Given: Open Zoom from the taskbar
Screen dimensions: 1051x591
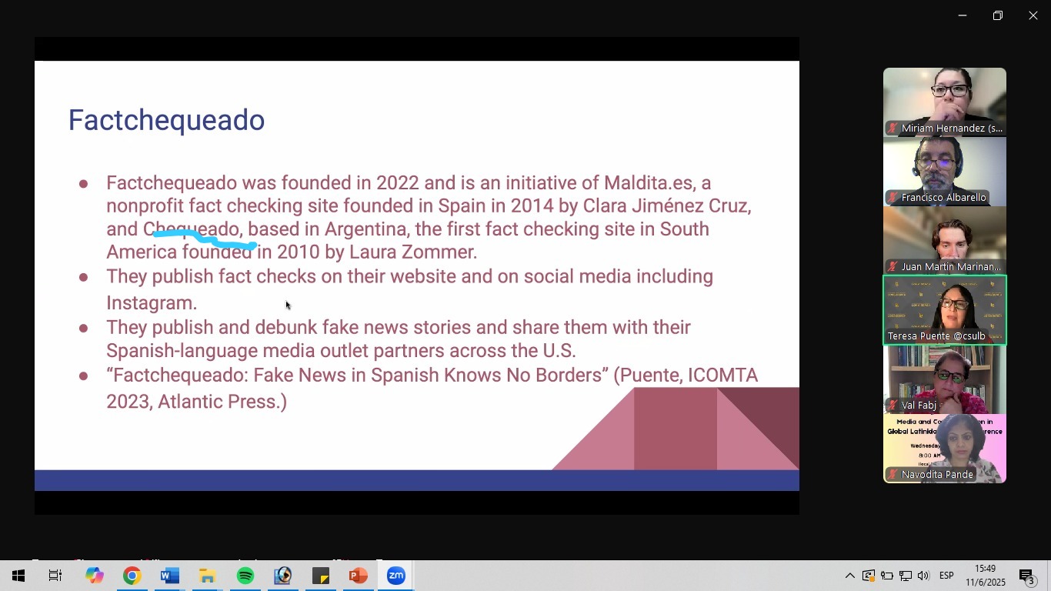Looking at the screenshot, I should click(395, 576).
